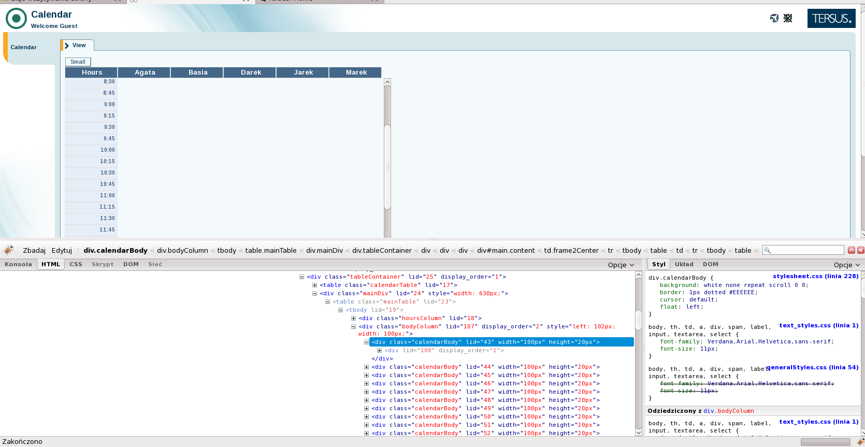Click the Basia column header

(x=198, y=73)
